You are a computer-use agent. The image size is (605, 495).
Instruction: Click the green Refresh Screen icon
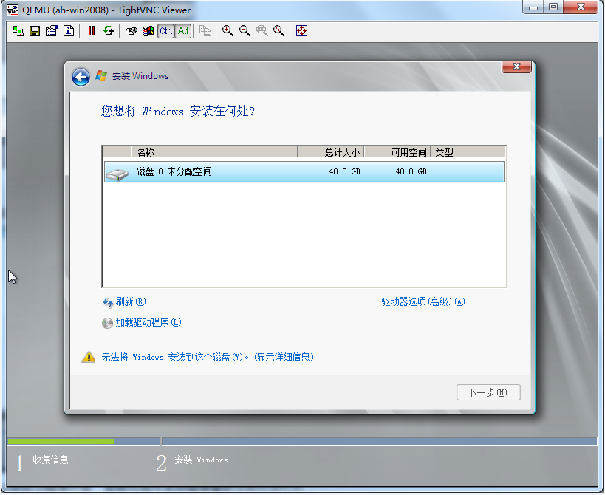click(x=109, y=31)
